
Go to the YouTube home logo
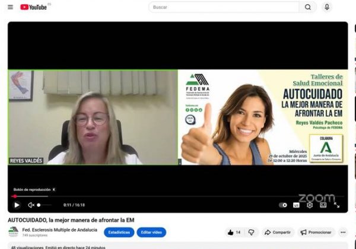(x=33, y=7)
